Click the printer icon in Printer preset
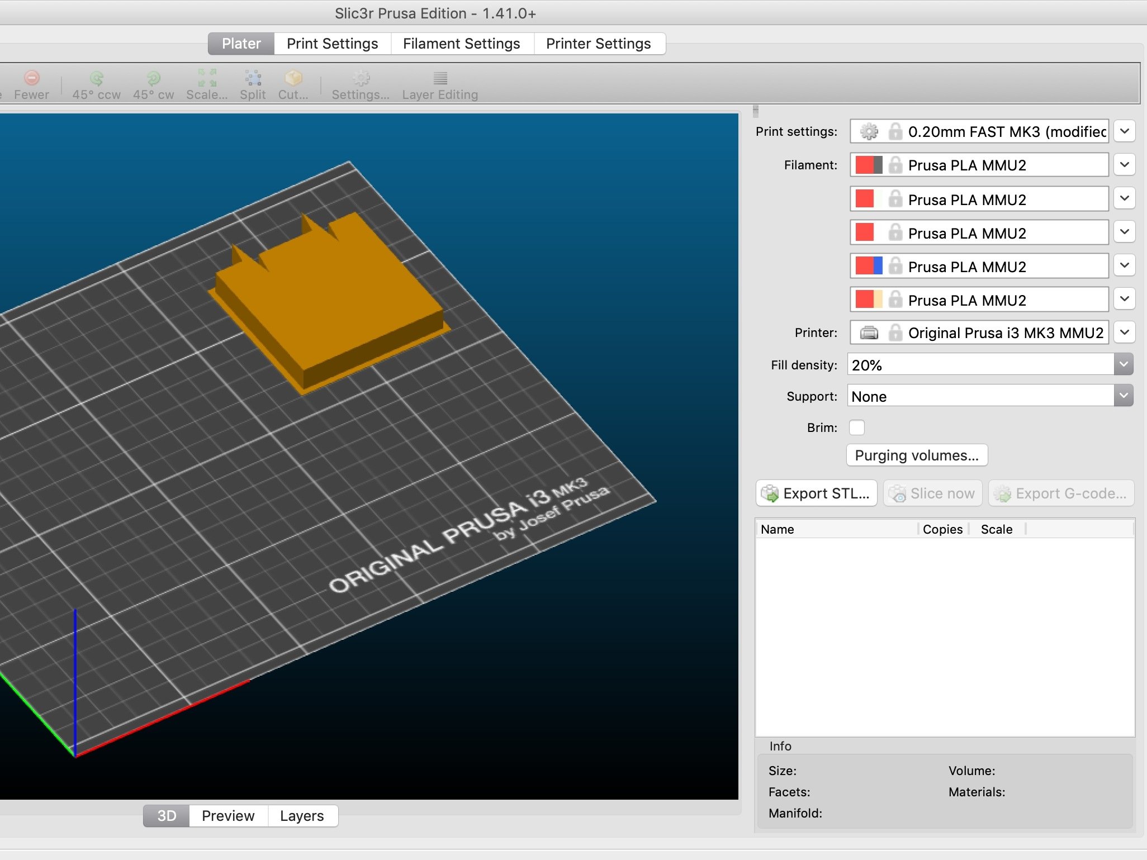The height and width of the screenshot is (860, 1147). click(x=869, y=333)
